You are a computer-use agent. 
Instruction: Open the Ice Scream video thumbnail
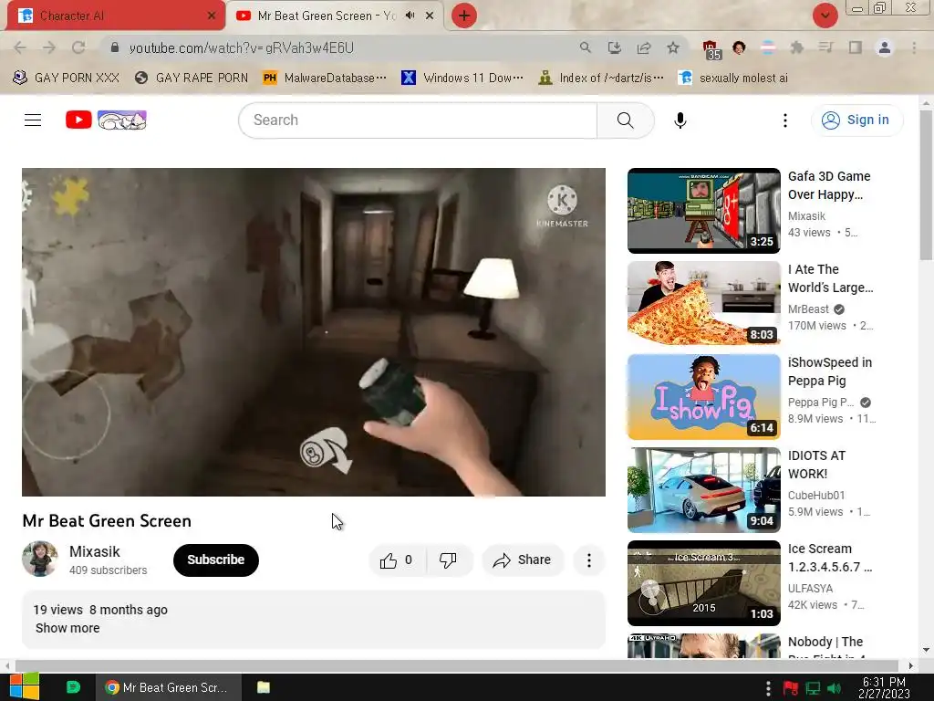click(x=703, y=582)
